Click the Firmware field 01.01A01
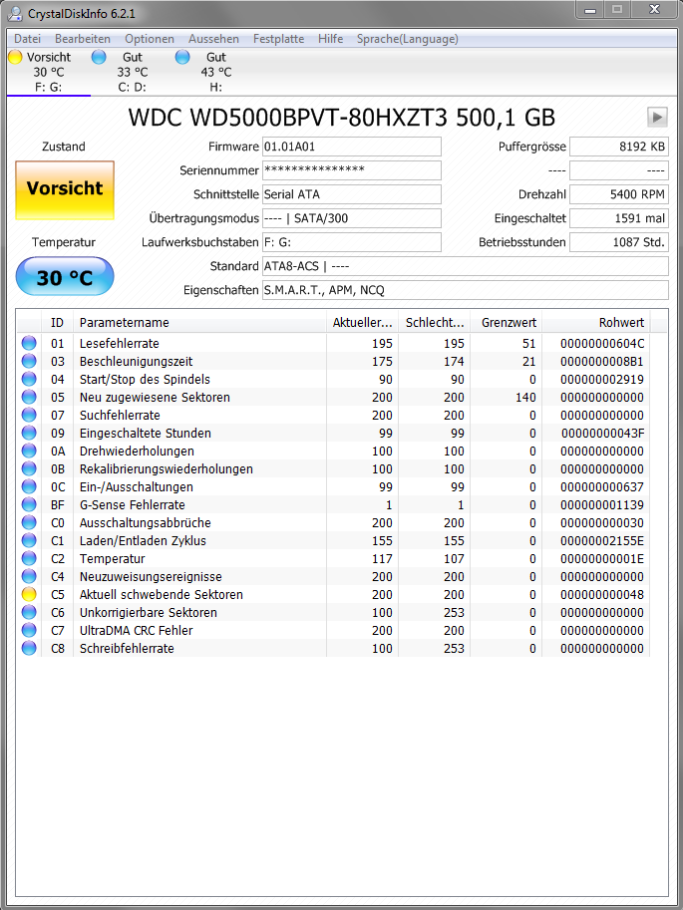This screenshot has height=910, width=683. point(351,147)
